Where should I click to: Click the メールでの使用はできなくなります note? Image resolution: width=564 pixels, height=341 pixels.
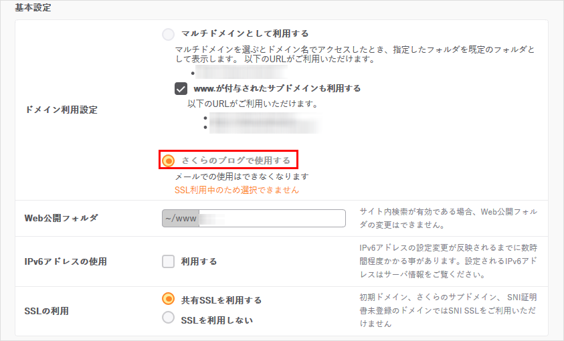coord(242,177)
